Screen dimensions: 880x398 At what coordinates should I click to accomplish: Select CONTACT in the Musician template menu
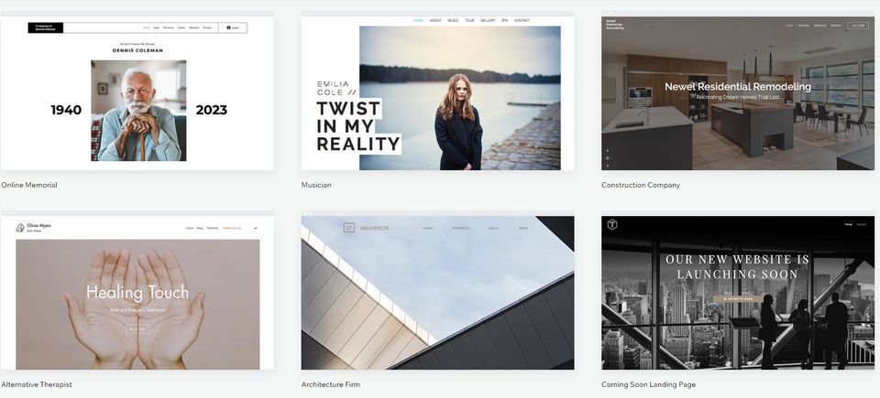[522, 20]
